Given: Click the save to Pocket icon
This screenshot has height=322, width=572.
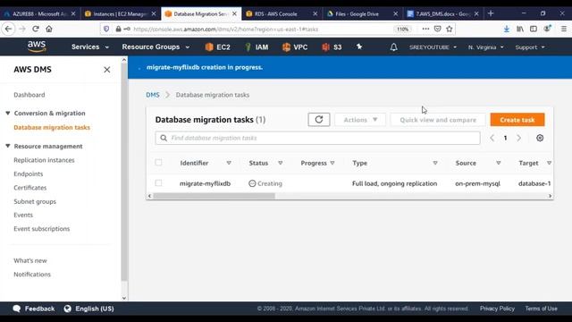Looking at the screenshot, I should [x=437, y=29].
